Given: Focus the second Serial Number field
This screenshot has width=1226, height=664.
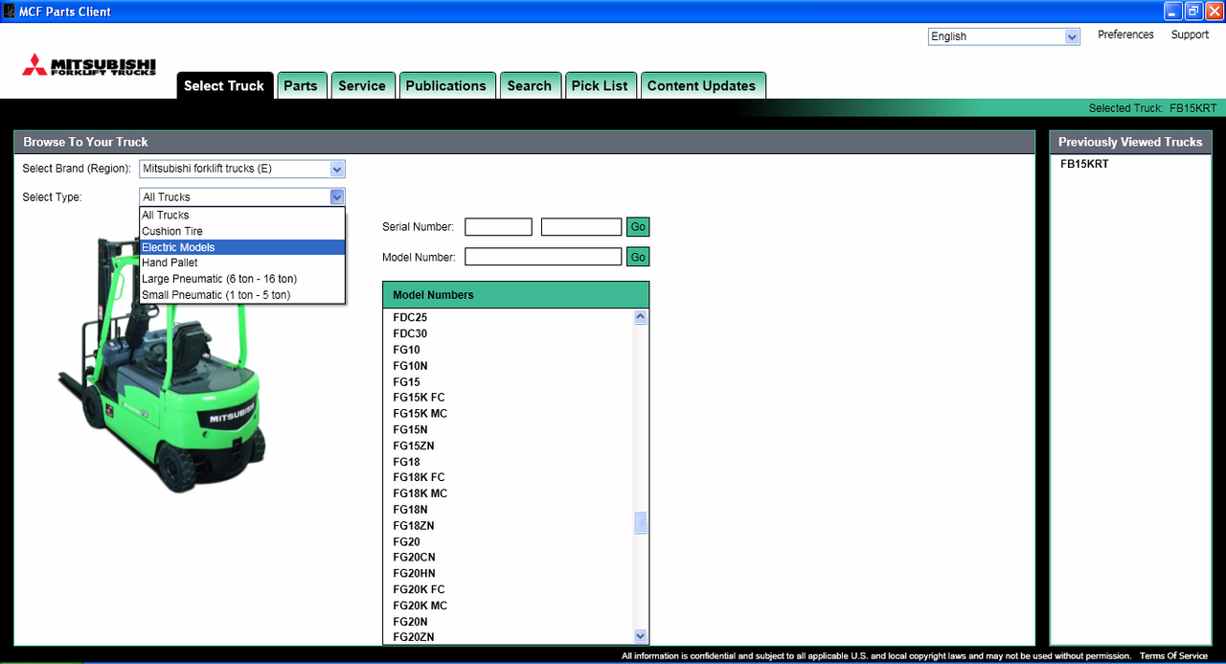Looking at the screenshot, I should 581,227.
